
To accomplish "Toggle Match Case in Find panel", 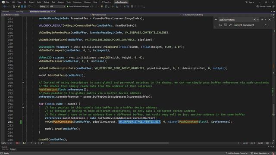I will click(220, 25).
